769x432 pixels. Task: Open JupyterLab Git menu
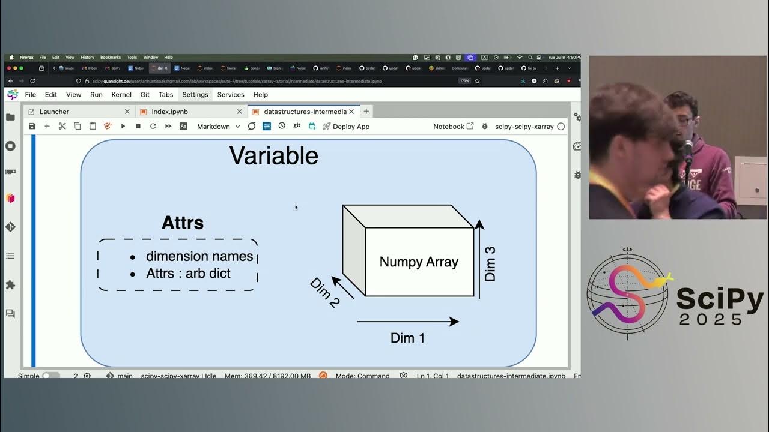[145, 95]
